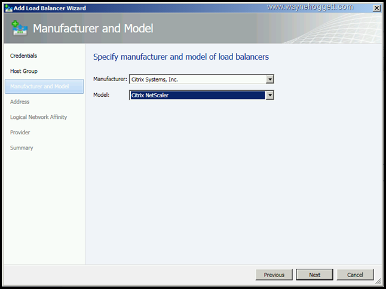Cancel the wizard
The width and height of the screenshot is (386, 289).
355,275
